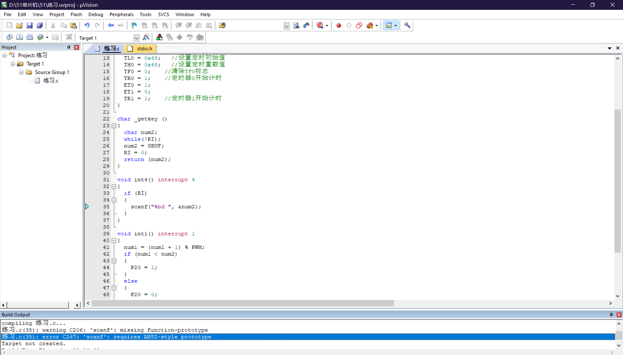Close the active editor tab with X
The image size is (623, 355).
pyautogui.click(x=618, y=48)
